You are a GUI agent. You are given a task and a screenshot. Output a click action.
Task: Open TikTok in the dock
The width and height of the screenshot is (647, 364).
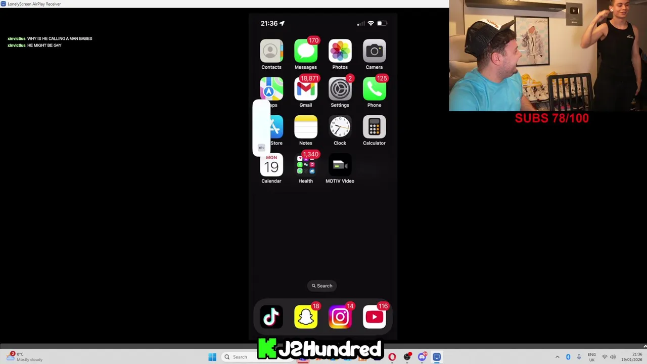pyautogui.click(x=271, y=317)
